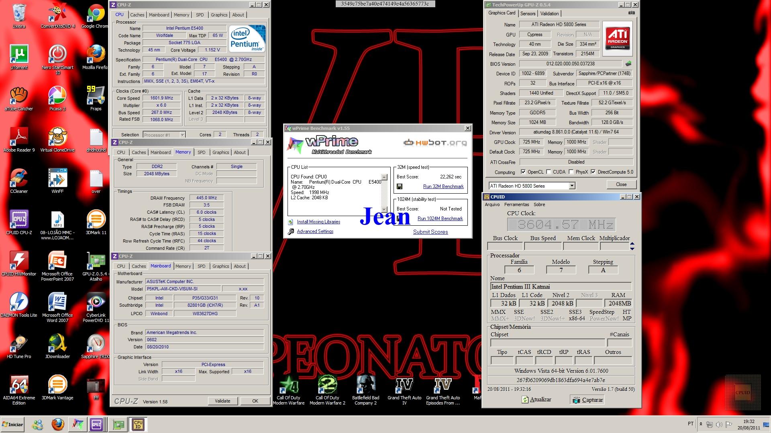Open CCleaner desktop shortcut
Image resolution: width=771 pixels, height=433 pixels.
pyautogui.click(x=19, y=181)
